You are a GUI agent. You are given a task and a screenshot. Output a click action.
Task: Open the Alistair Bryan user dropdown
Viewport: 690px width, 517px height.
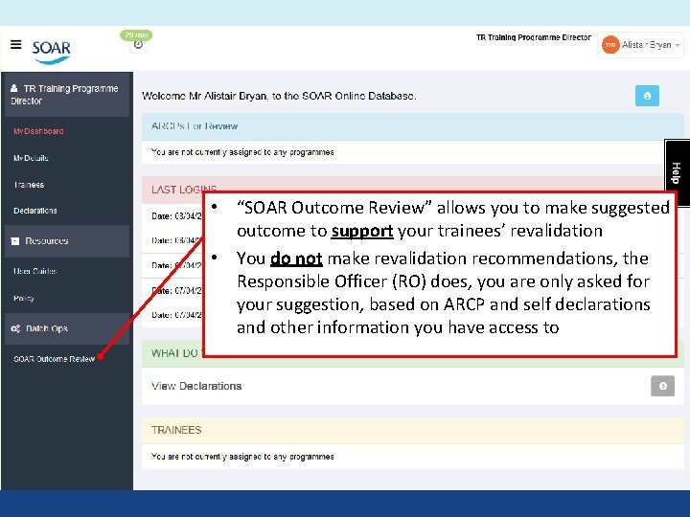pos(641,45)
